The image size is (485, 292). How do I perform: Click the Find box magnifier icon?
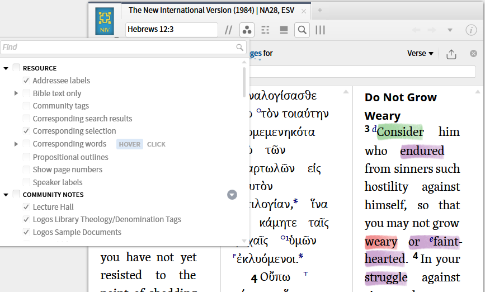[240, 48]
